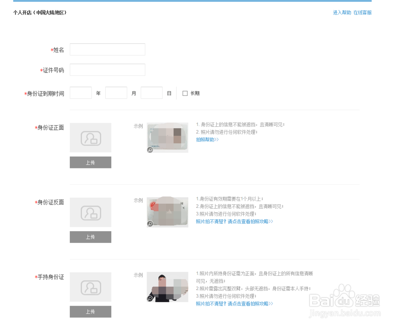Click the 证件号码 input field
The width and height of the screenshot is (403, 327).
click(107, 69)
